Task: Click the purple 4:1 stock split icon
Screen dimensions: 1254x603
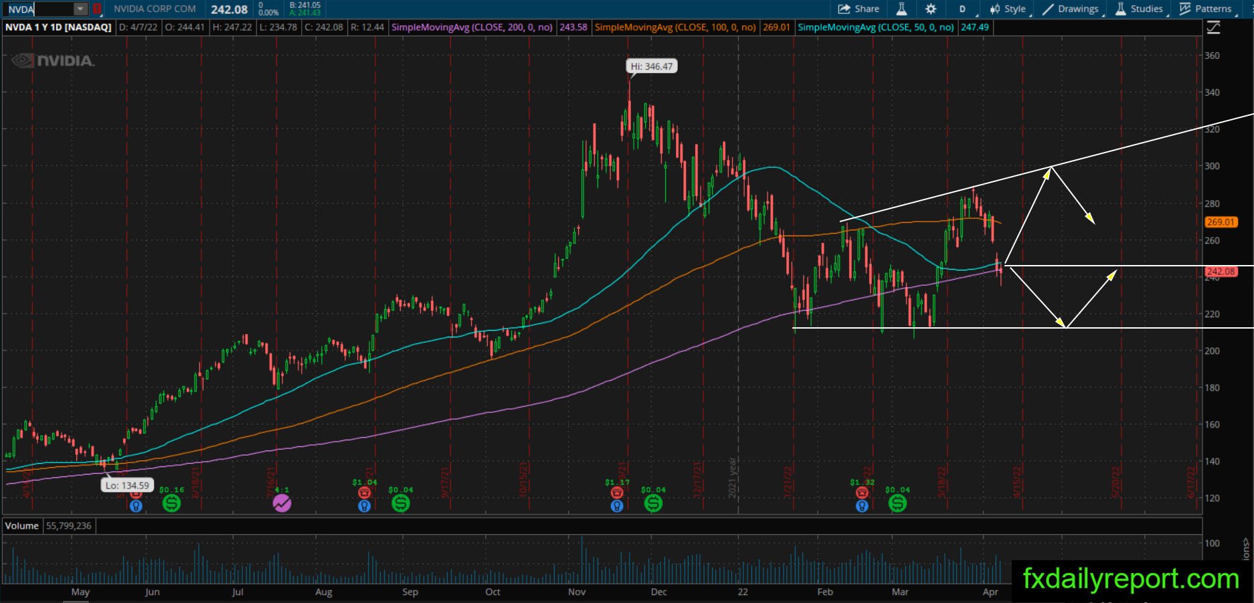Action: (x=282, y=503)
